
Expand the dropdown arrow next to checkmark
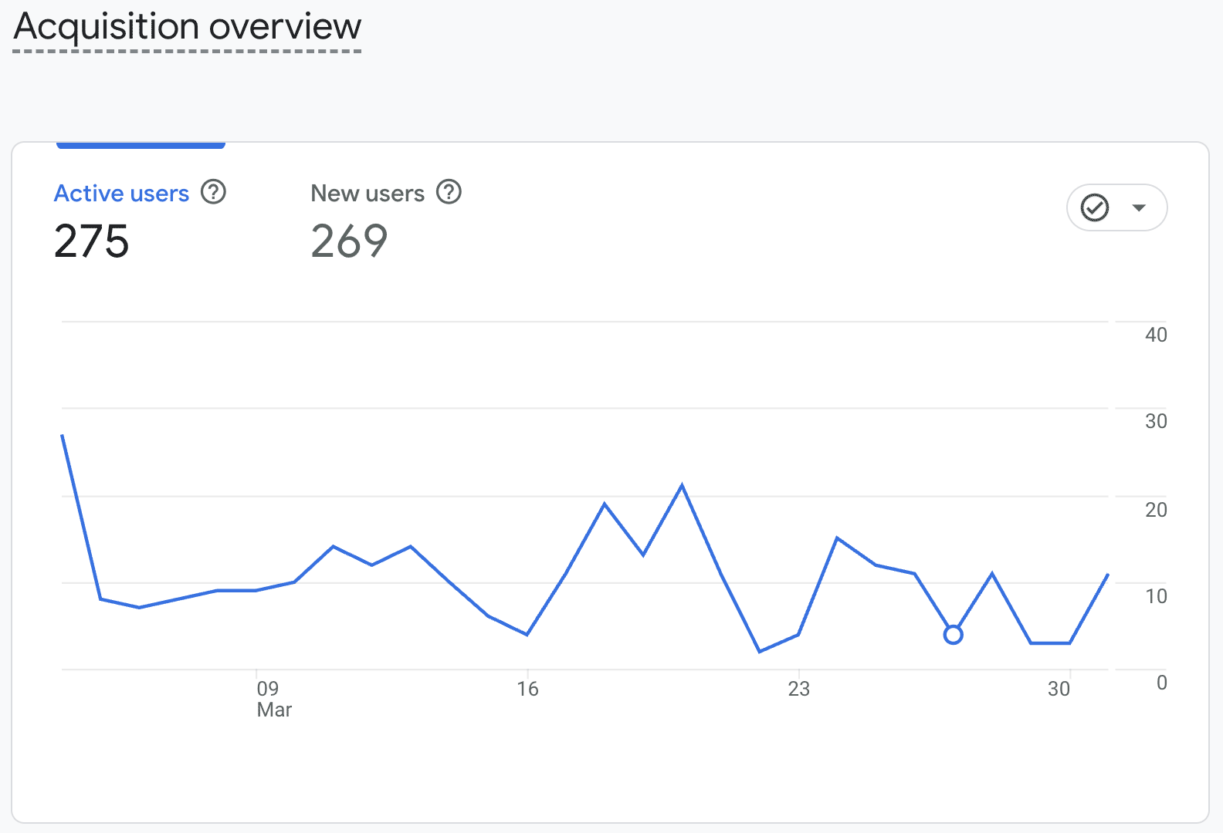click(1138, 207)
